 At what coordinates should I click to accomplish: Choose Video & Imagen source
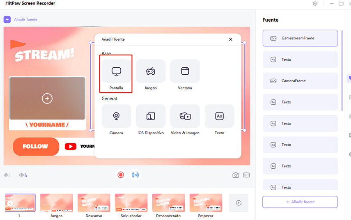(x=185, y=116)
